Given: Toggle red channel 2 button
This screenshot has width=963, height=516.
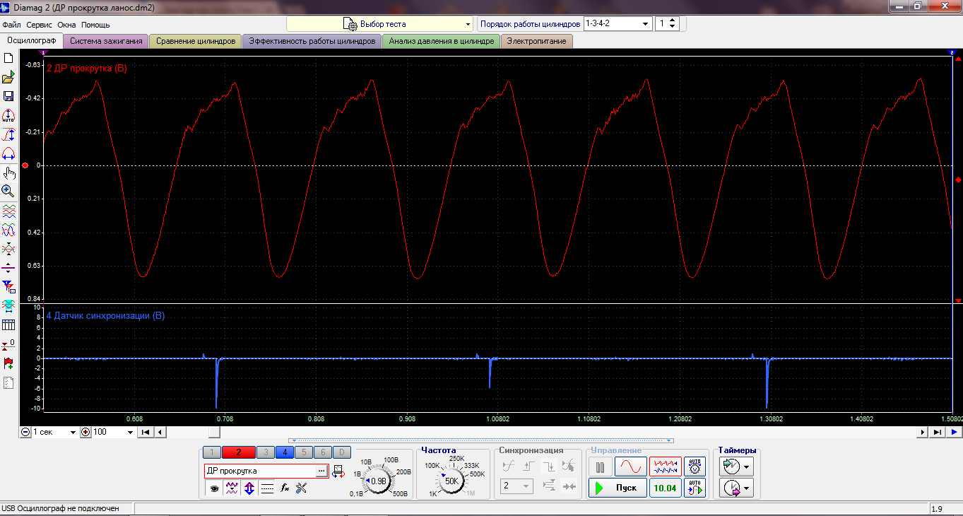Looking at the screenshot, I should tap(239, 452).
